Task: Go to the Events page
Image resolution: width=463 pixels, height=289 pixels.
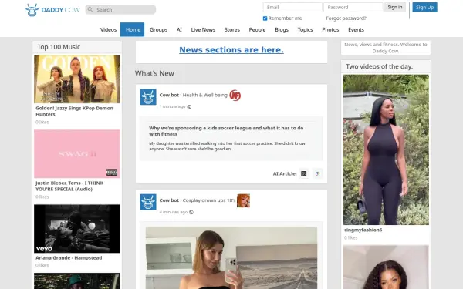Action: click(356, 29)
